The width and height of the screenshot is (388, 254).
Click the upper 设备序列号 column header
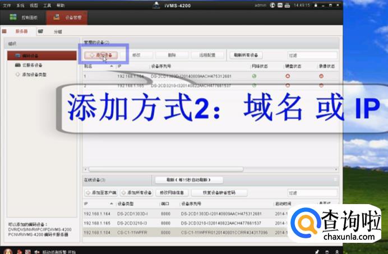coord(161,66)
